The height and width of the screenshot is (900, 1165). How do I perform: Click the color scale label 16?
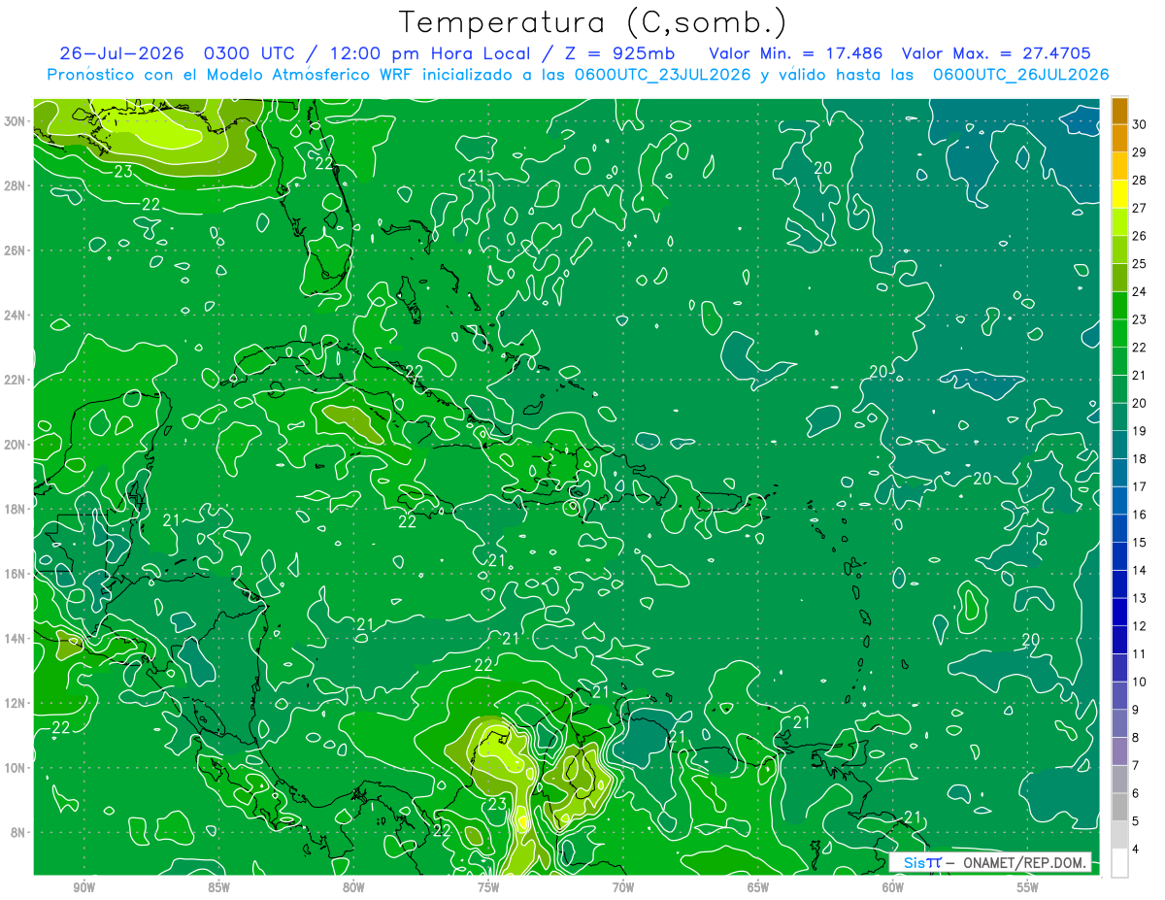(x=1139, y=515)
